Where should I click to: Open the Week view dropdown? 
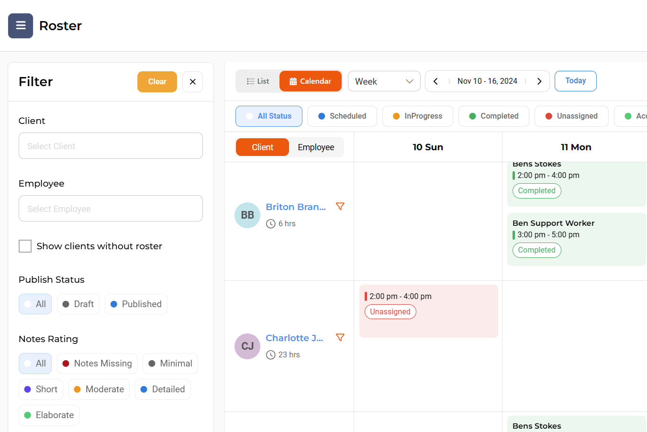(384, 81)
